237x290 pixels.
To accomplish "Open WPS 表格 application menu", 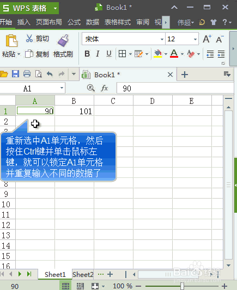I will [x=29, y=8].
